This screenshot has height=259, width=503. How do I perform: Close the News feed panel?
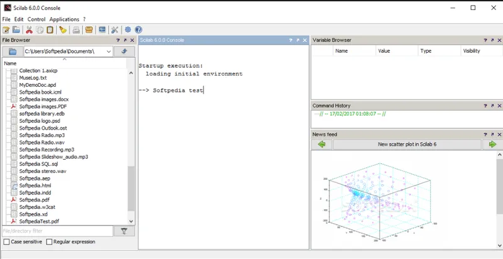pos(499,135)
